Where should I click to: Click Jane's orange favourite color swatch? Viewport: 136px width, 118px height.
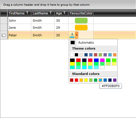(x=81, y=28)
